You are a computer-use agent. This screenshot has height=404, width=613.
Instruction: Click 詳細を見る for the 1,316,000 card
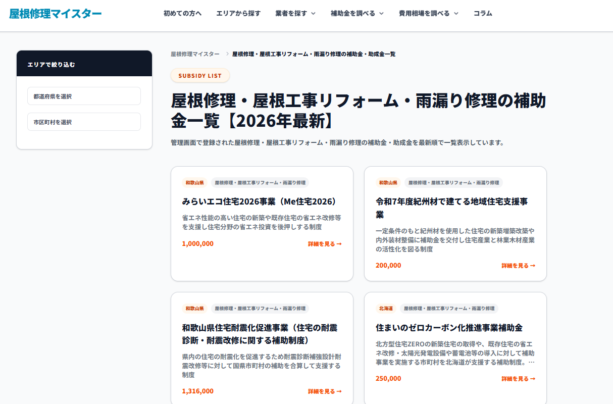pyautogui.click(x=325, y=391)
